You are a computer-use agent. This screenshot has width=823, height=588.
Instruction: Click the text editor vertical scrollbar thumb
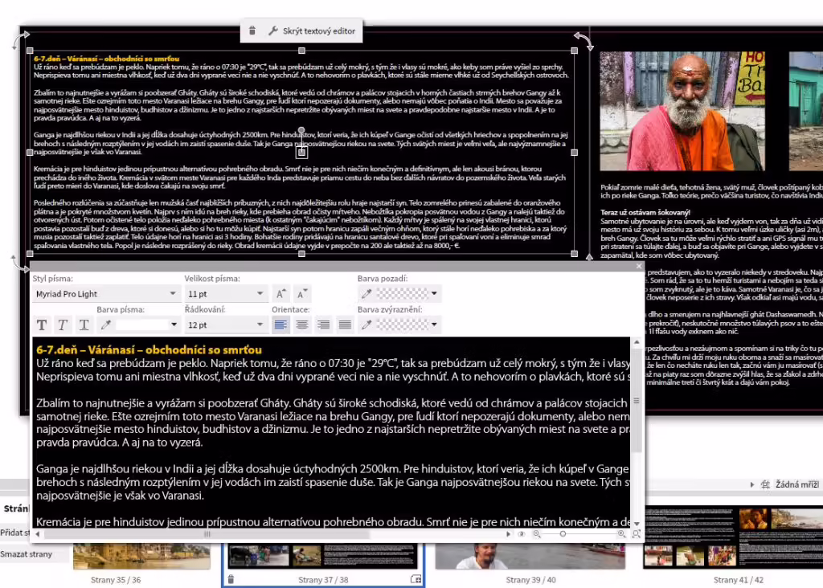(x=637, y=400)
